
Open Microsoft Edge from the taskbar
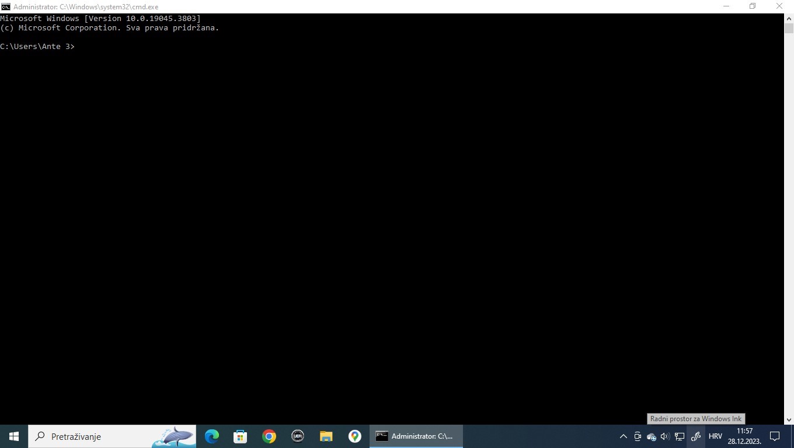coord(212,436)
